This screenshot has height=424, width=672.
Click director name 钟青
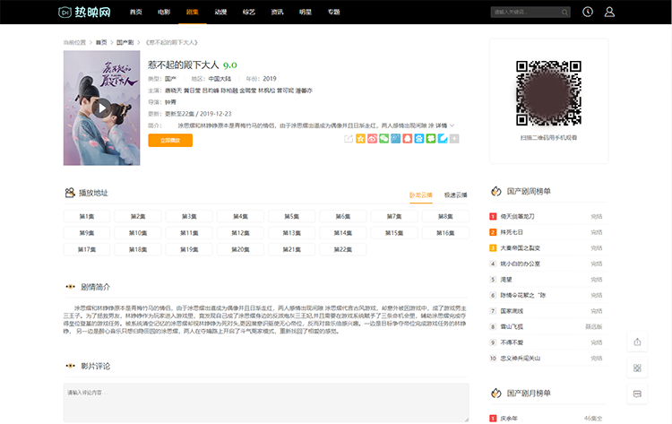coord(170,102)
